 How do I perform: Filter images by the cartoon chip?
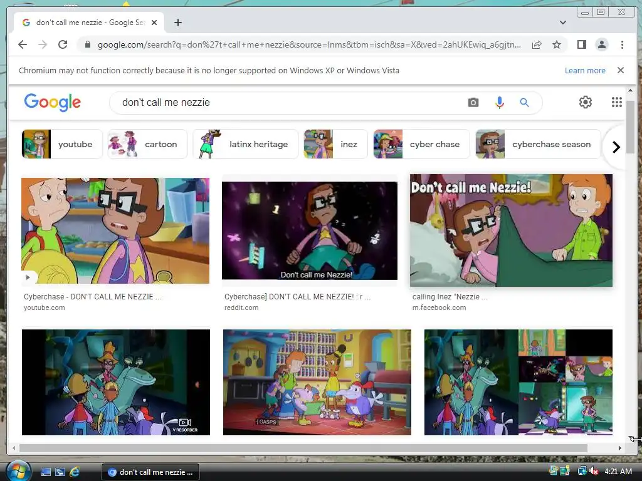tap(147, 144)
